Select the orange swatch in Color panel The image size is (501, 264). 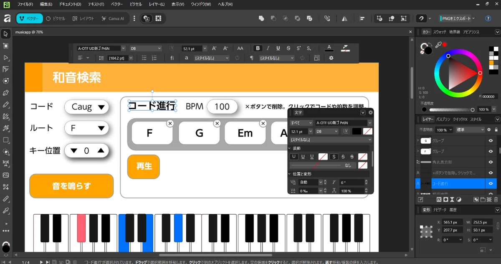pos(492,63)
